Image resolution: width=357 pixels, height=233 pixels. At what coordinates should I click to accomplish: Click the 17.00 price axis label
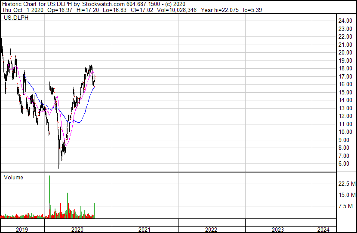[346, 77]
